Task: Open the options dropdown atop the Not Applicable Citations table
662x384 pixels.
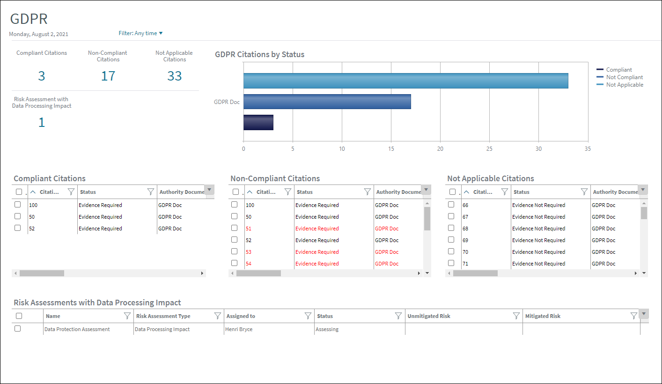Action: click(x=643, y=190)
